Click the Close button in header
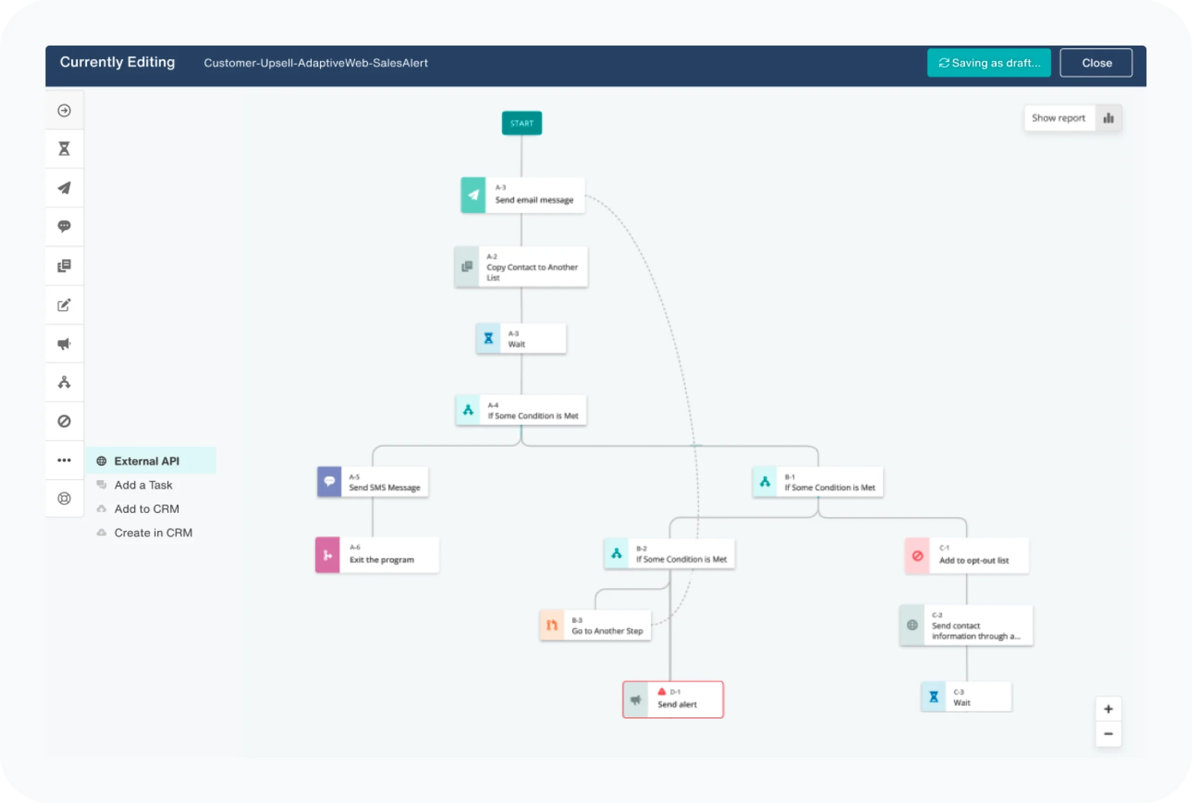 pos(1096,63)
